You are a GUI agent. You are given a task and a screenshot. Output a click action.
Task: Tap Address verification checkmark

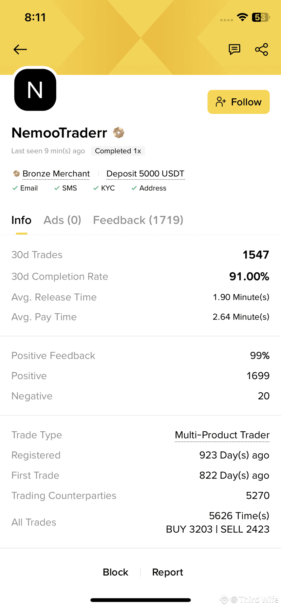coord(134,188)
